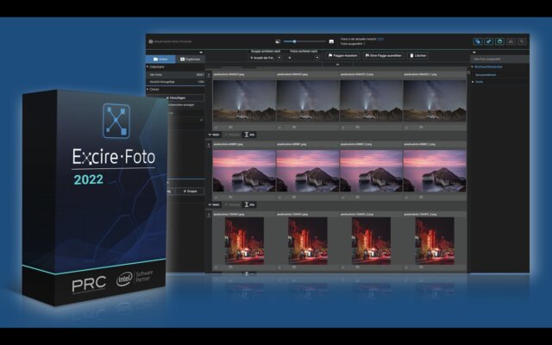
Task: Click the Hinzufügen button
Action: point(176,97)
